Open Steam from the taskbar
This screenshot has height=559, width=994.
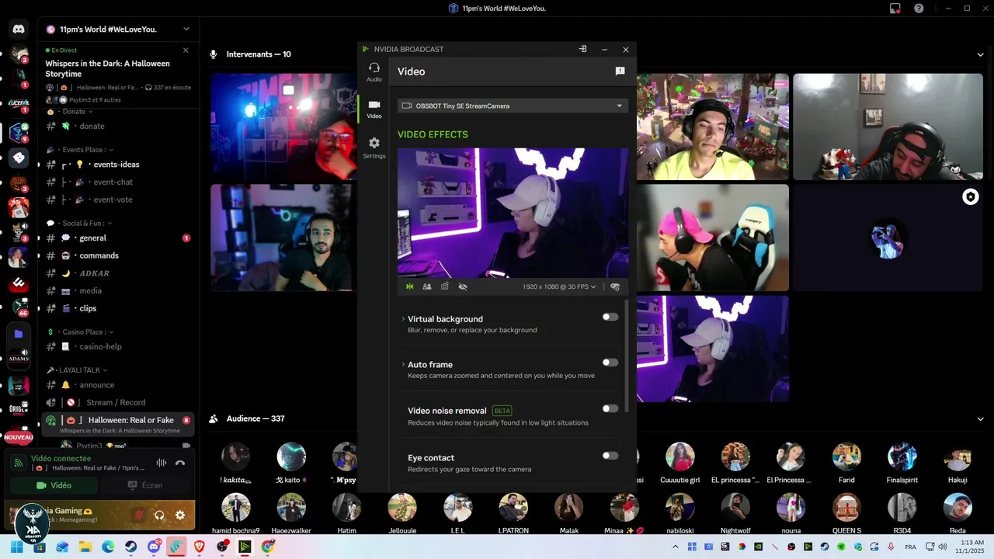(x=130, y=547)
